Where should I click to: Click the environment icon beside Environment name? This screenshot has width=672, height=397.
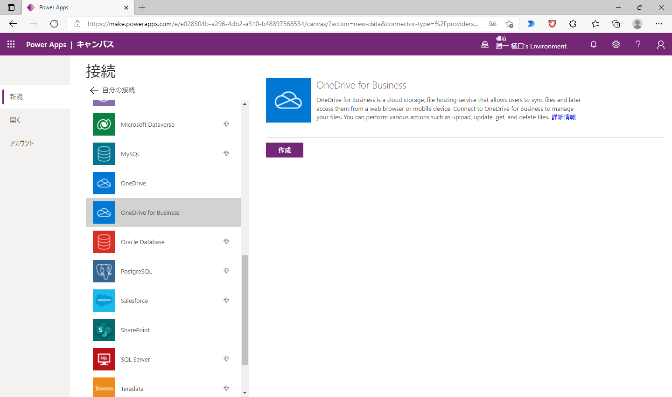point(485,44)
